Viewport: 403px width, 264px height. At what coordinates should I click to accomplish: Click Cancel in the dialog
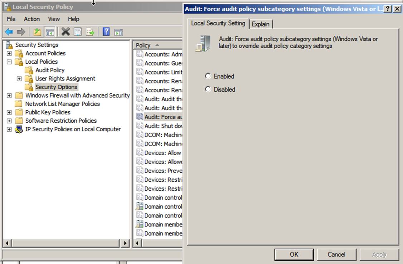pyautogui.click(x=336, y=254)
